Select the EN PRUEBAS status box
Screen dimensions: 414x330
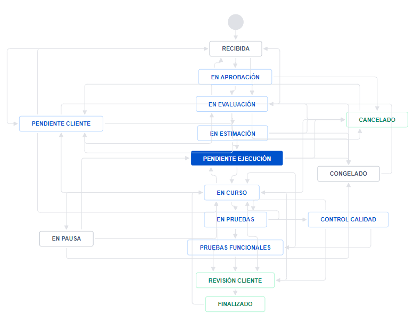pyautogui.click(x=235, y=219)
